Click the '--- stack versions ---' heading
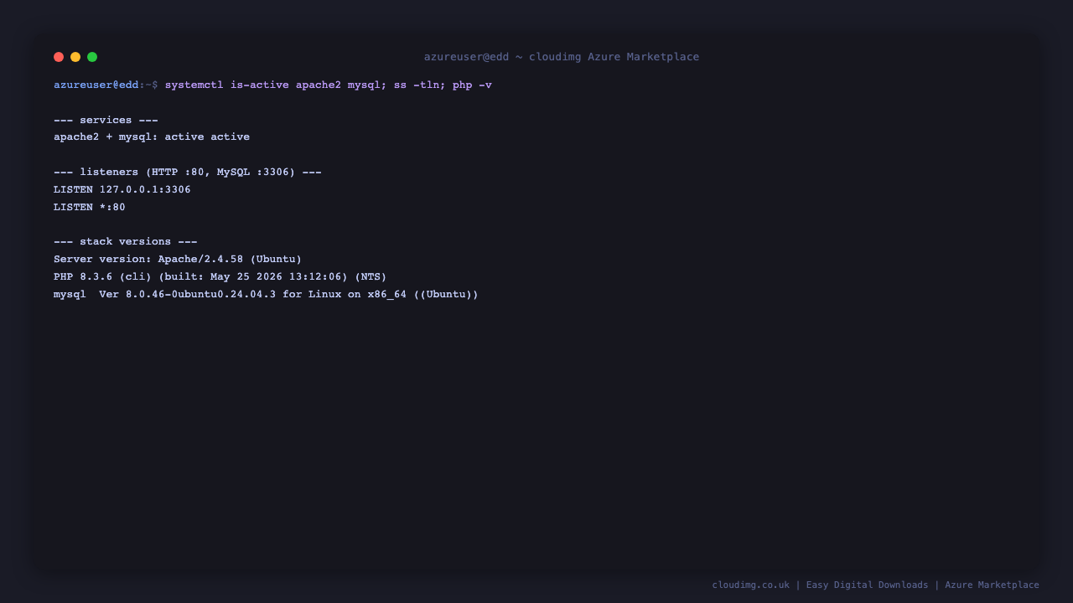 click(126, 242)
